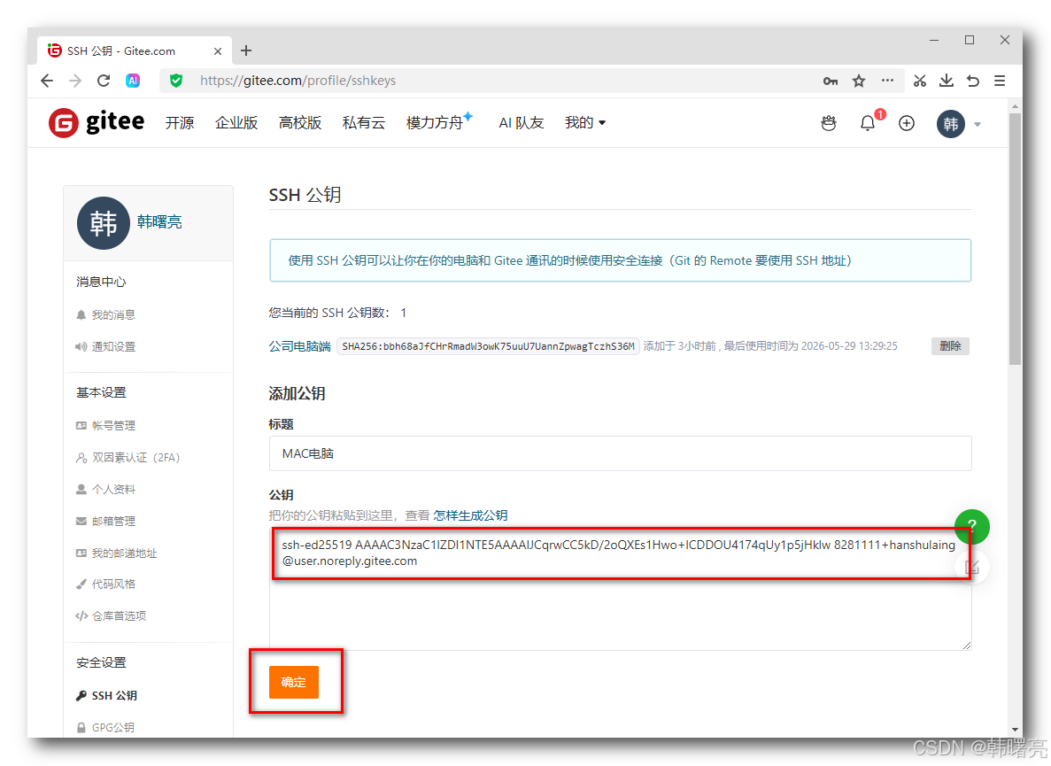
Task: Click the plus create-new icon
Action: click(907, 123)
